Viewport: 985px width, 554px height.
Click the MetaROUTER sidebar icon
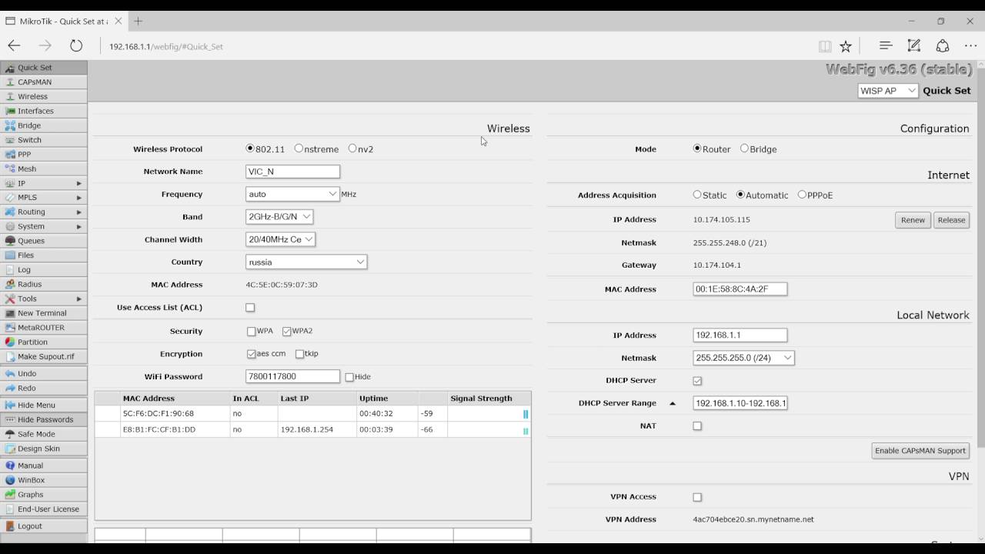[10, 328]
